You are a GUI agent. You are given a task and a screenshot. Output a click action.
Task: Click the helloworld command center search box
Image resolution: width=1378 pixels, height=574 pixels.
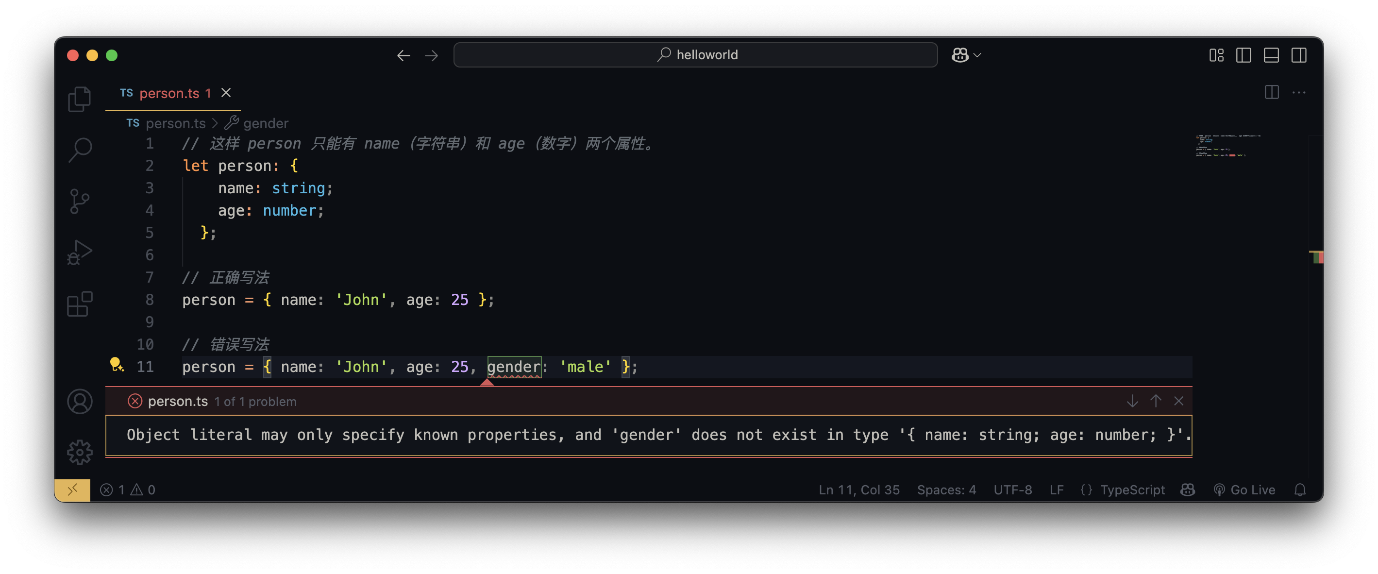click(x=695, y=55)
